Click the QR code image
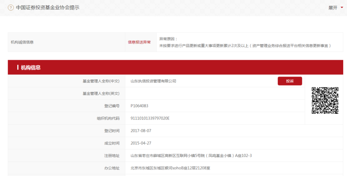Viewport: 347px width, 176px height. [x=325, y=100]
